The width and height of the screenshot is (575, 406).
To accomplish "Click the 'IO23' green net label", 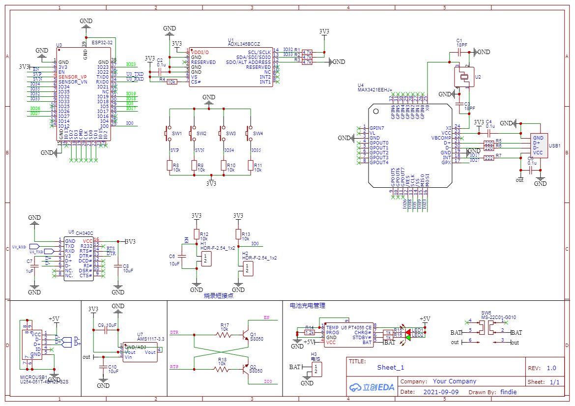I will tap(131, 64).
